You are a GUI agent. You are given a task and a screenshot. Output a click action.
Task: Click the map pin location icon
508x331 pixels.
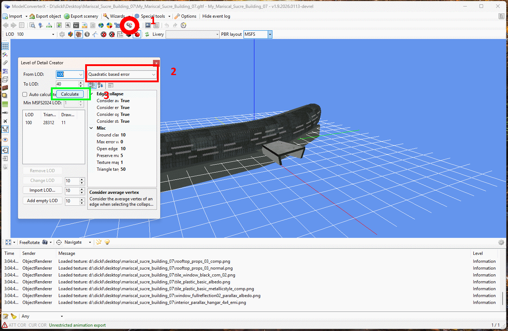point(40,25)
